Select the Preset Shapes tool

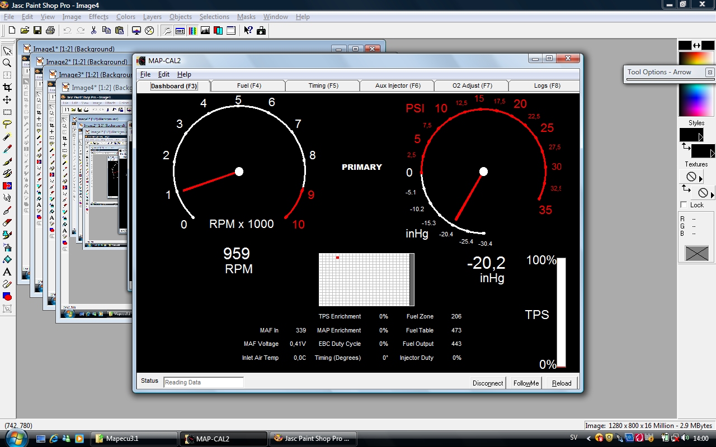coord(7,296)
